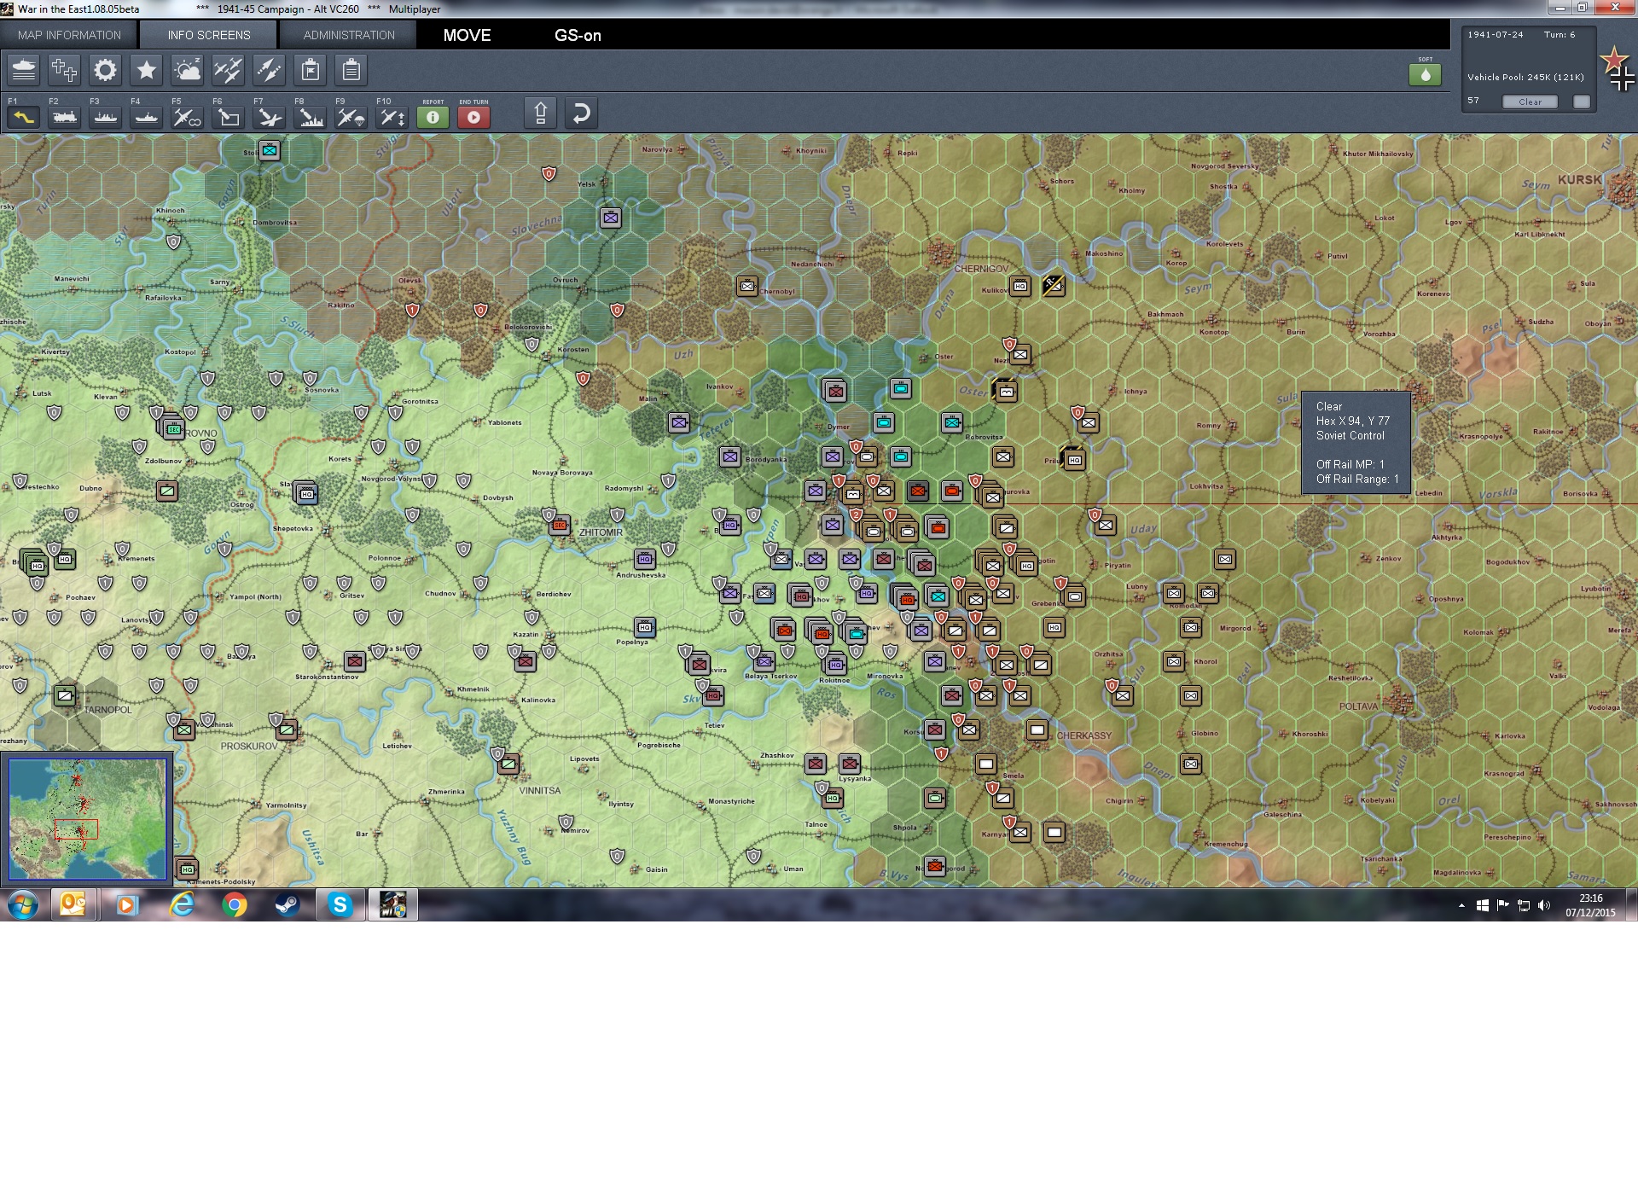Click the VINNITSA city label
1638x1180 pixels.
point(540,791)
